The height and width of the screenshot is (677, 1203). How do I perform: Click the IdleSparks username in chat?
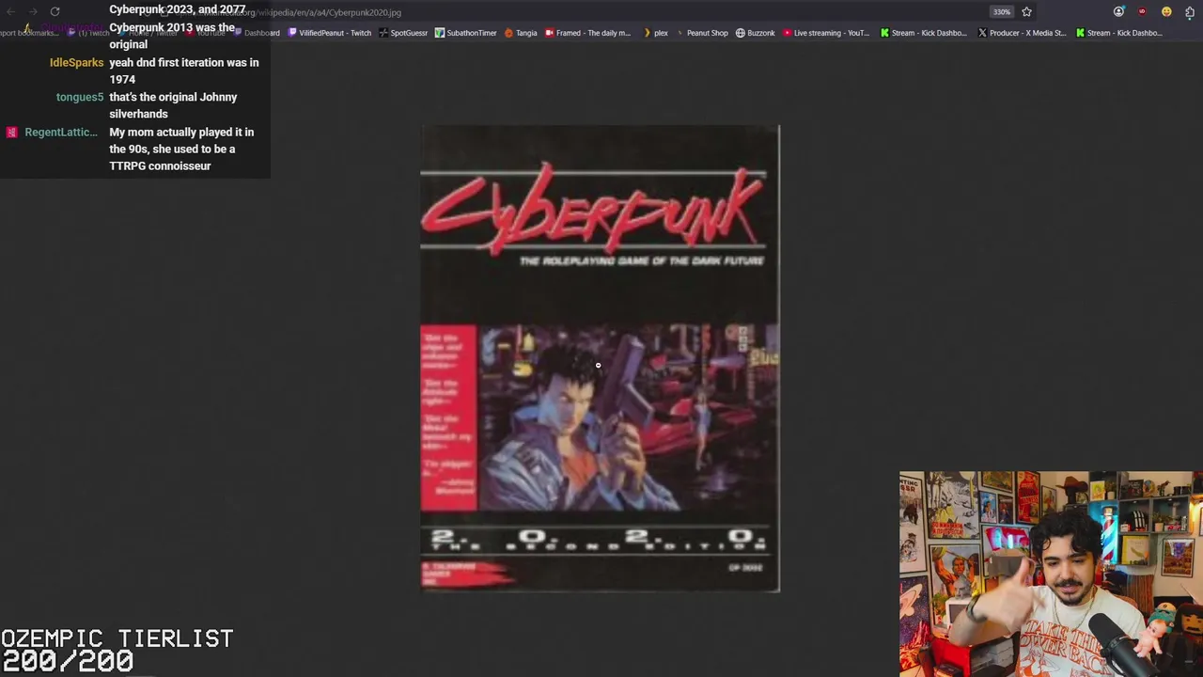[76, 62]
